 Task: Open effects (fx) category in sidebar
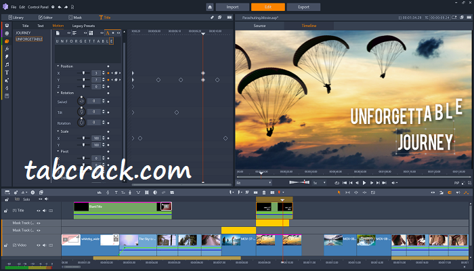click(7, 49)
